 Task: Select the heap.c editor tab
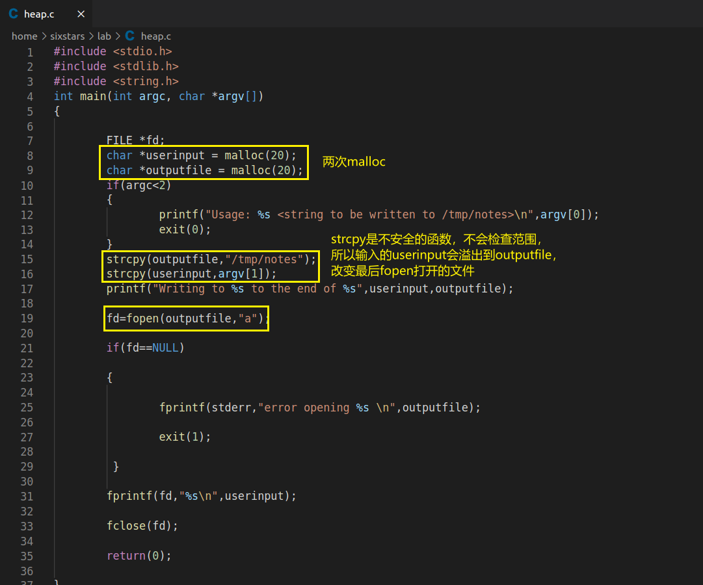point(46,14)
